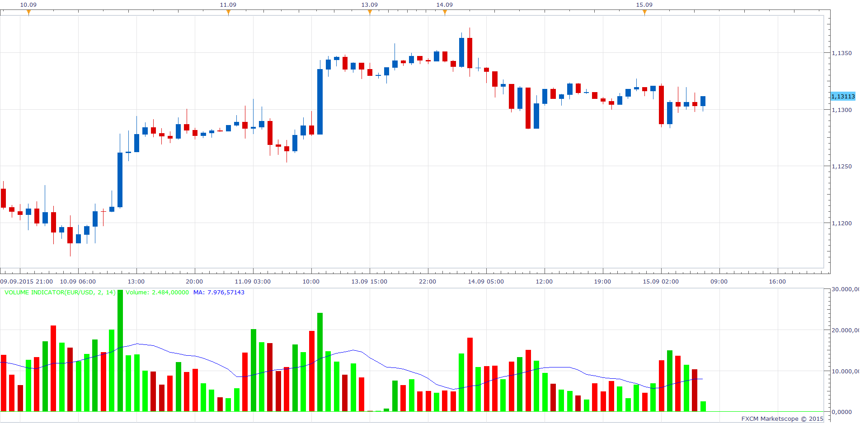Click the 11.09 03:00 time label
The image size is (860, 423).
pos(253,281)
